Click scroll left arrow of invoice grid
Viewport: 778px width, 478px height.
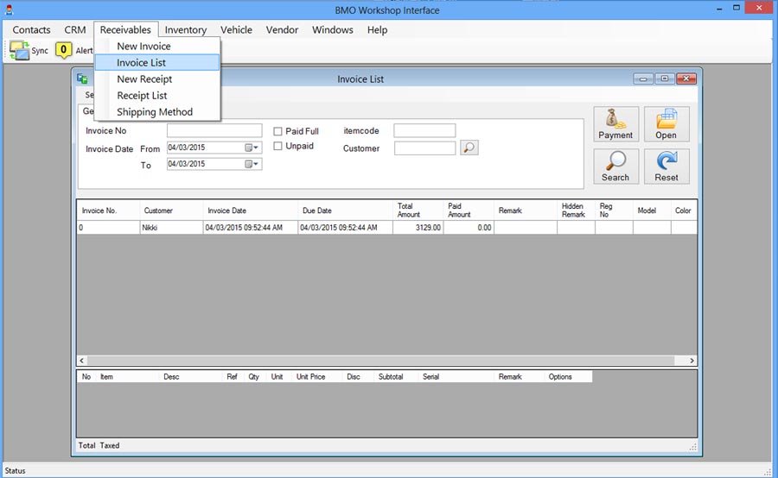click(82, 361)
